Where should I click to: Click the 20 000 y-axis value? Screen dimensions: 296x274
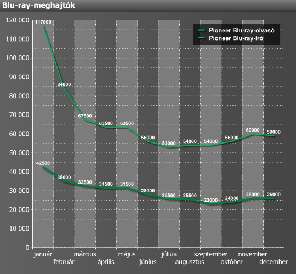coord(19,210)
